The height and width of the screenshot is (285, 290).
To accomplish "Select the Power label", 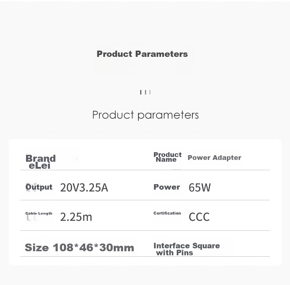I will (167, 187).
